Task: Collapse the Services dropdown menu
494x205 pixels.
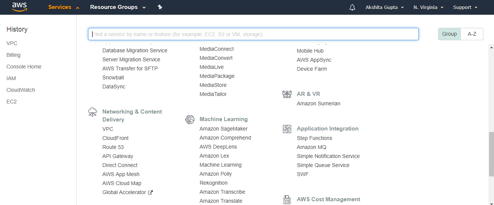Action: (x=64, y=7)
